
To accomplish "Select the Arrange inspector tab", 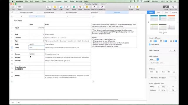I will click(174, 12).
